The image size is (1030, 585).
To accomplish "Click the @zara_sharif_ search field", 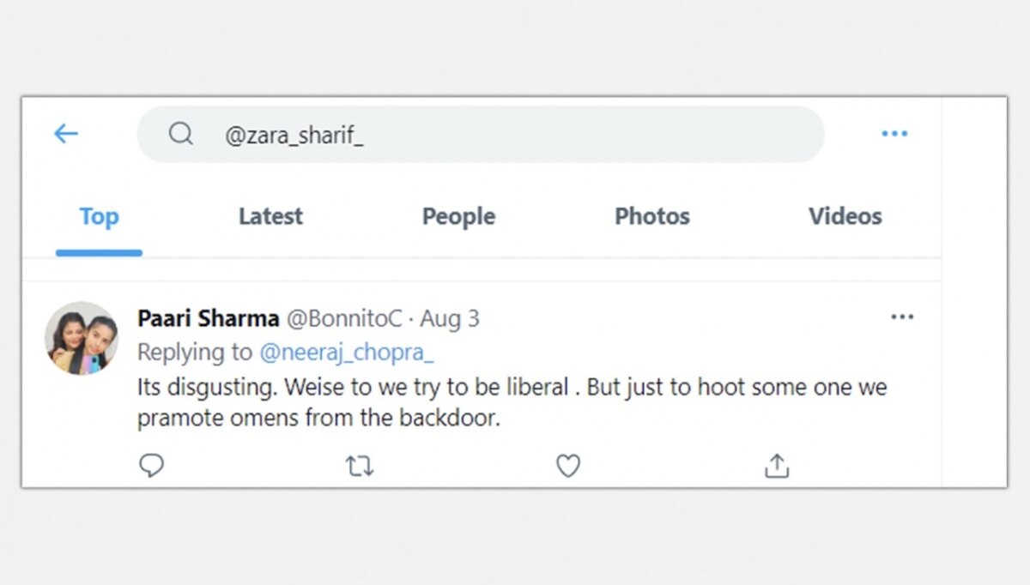I will 481,135.
